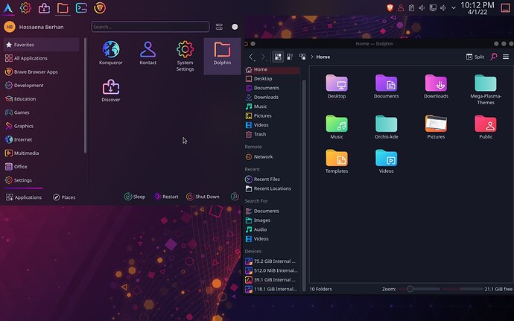The width and height of the screenshot is (514, 321).
Task: Go back in Dolphin
Action: point(252,57)
